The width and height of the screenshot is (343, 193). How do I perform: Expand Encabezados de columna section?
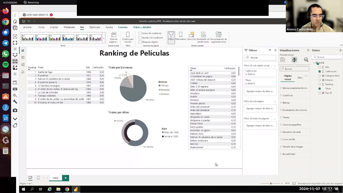[x=294, y=110]
